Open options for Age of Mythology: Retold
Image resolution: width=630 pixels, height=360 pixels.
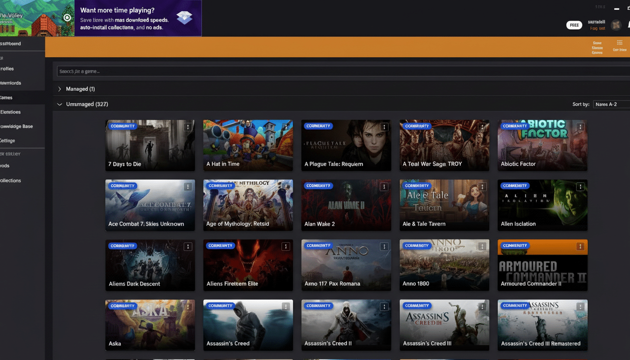[x=286, y=186]
